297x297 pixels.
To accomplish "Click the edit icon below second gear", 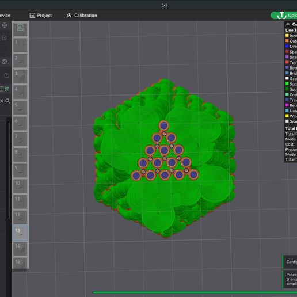I will [6, 75].
